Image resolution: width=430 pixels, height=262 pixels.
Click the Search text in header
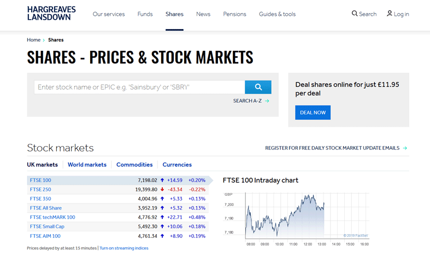368,14
